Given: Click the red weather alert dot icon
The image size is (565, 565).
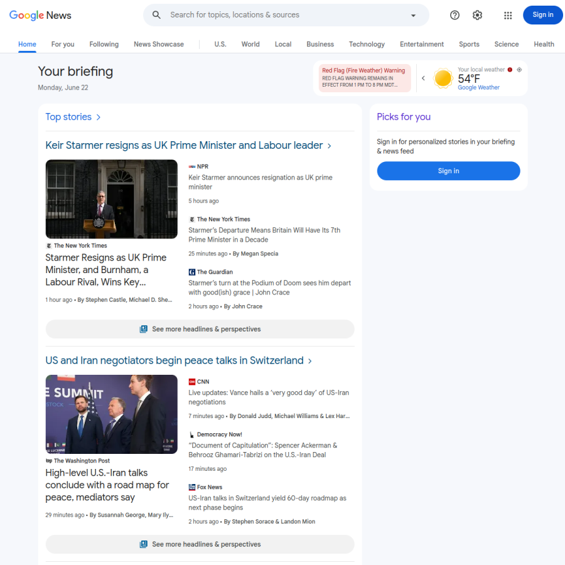Looking at the screenshot, I should [510, 70].
